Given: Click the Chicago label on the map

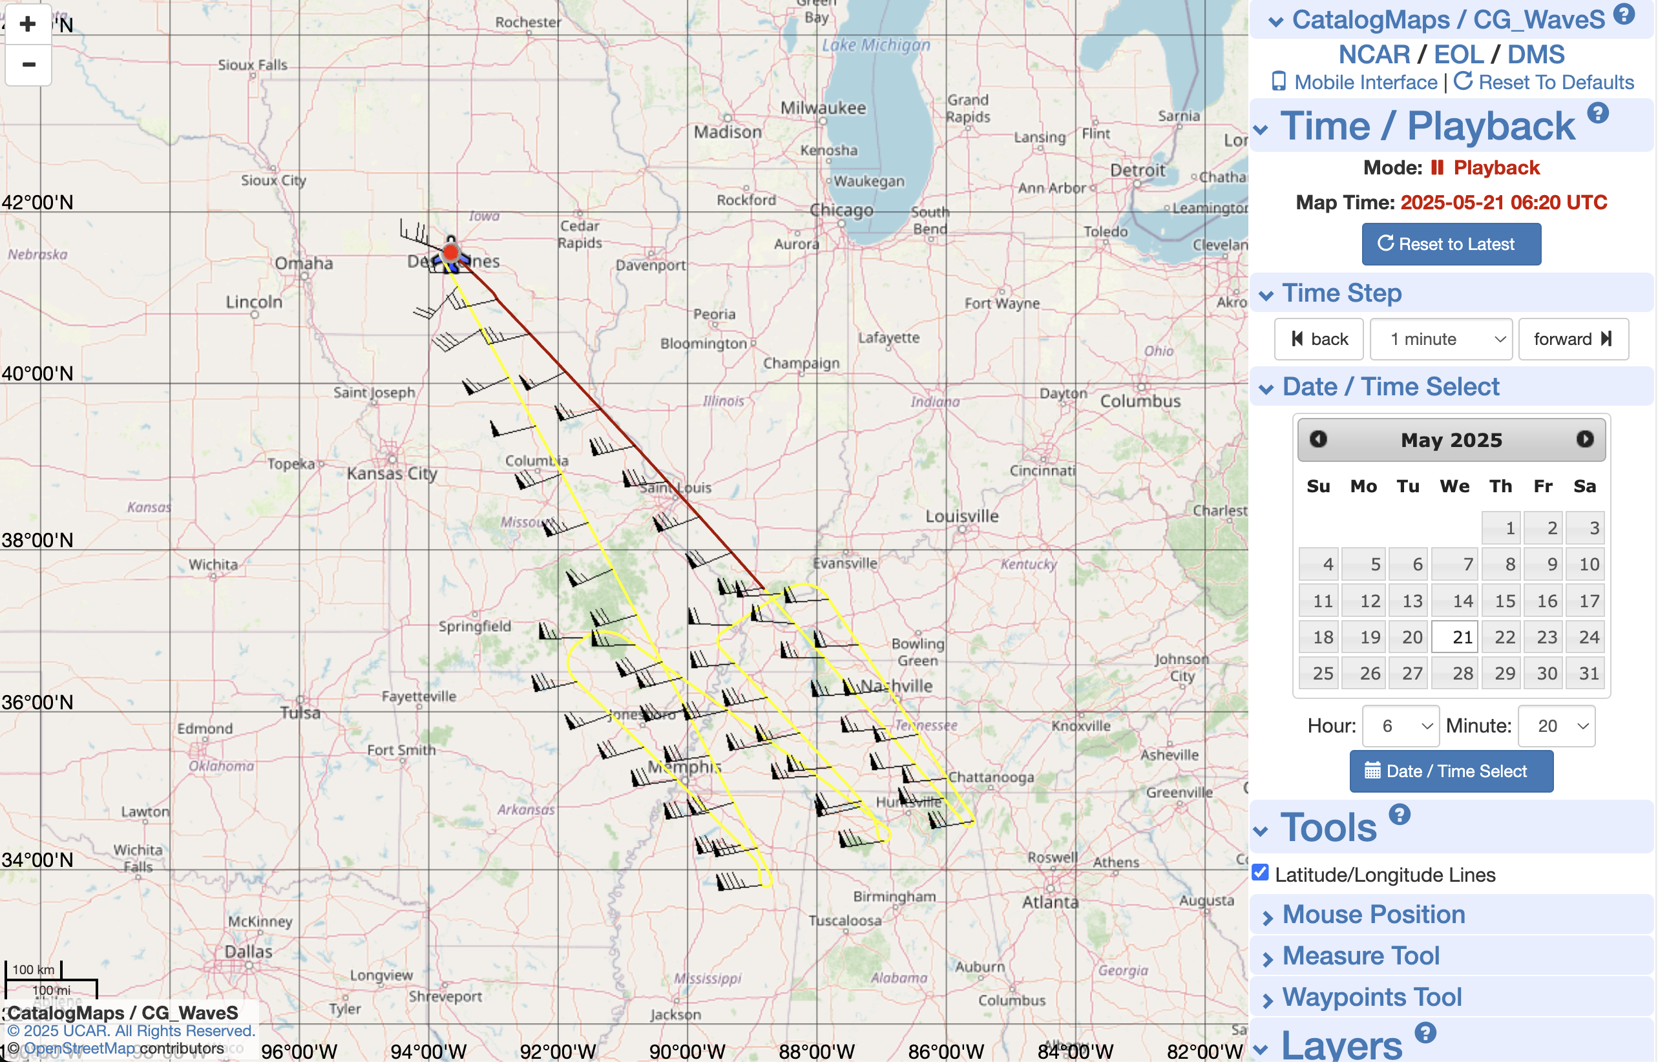Looking at the screenshot, I should 841,210.
